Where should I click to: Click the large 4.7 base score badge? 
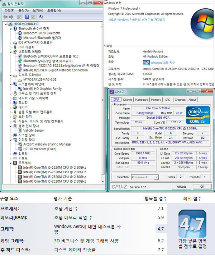(192, 224)
